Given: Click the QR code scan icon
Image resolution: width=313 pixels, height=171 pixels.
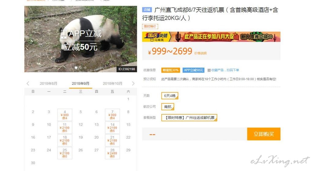Looking at the screenshot, I should click(209, 70).
